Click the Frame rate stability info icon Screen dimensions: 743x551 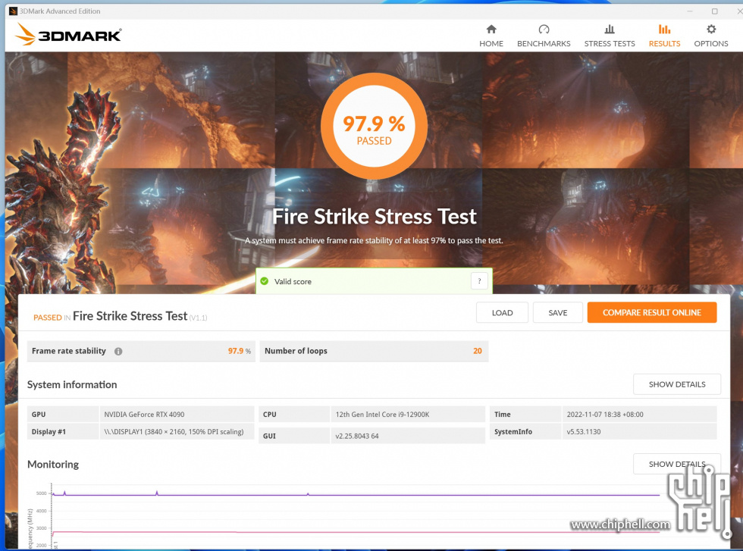click(x=118, y=351)
